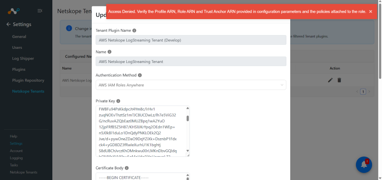Click Private Key scroll-down arrow
This screenshot has height=180, width=382.
(x=188, y=151)
